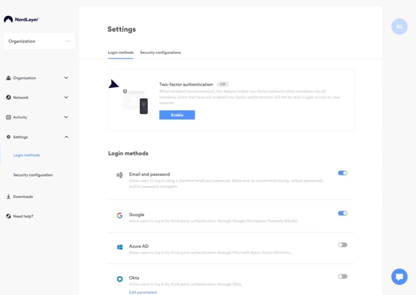Click the Google login method label
This screenshot has height=295, width=416.
(x=136, y=214)
